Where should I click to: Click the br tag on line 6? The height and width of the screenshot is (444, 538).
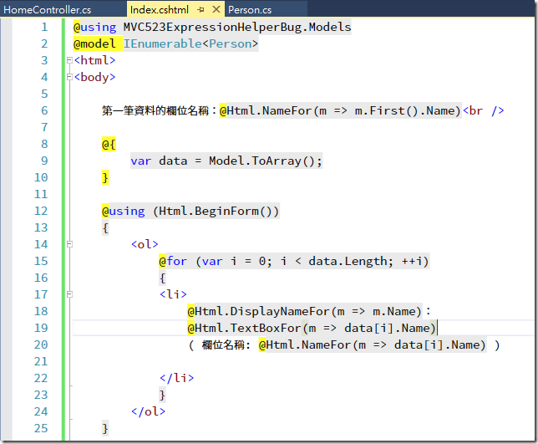tap(484, 110)
